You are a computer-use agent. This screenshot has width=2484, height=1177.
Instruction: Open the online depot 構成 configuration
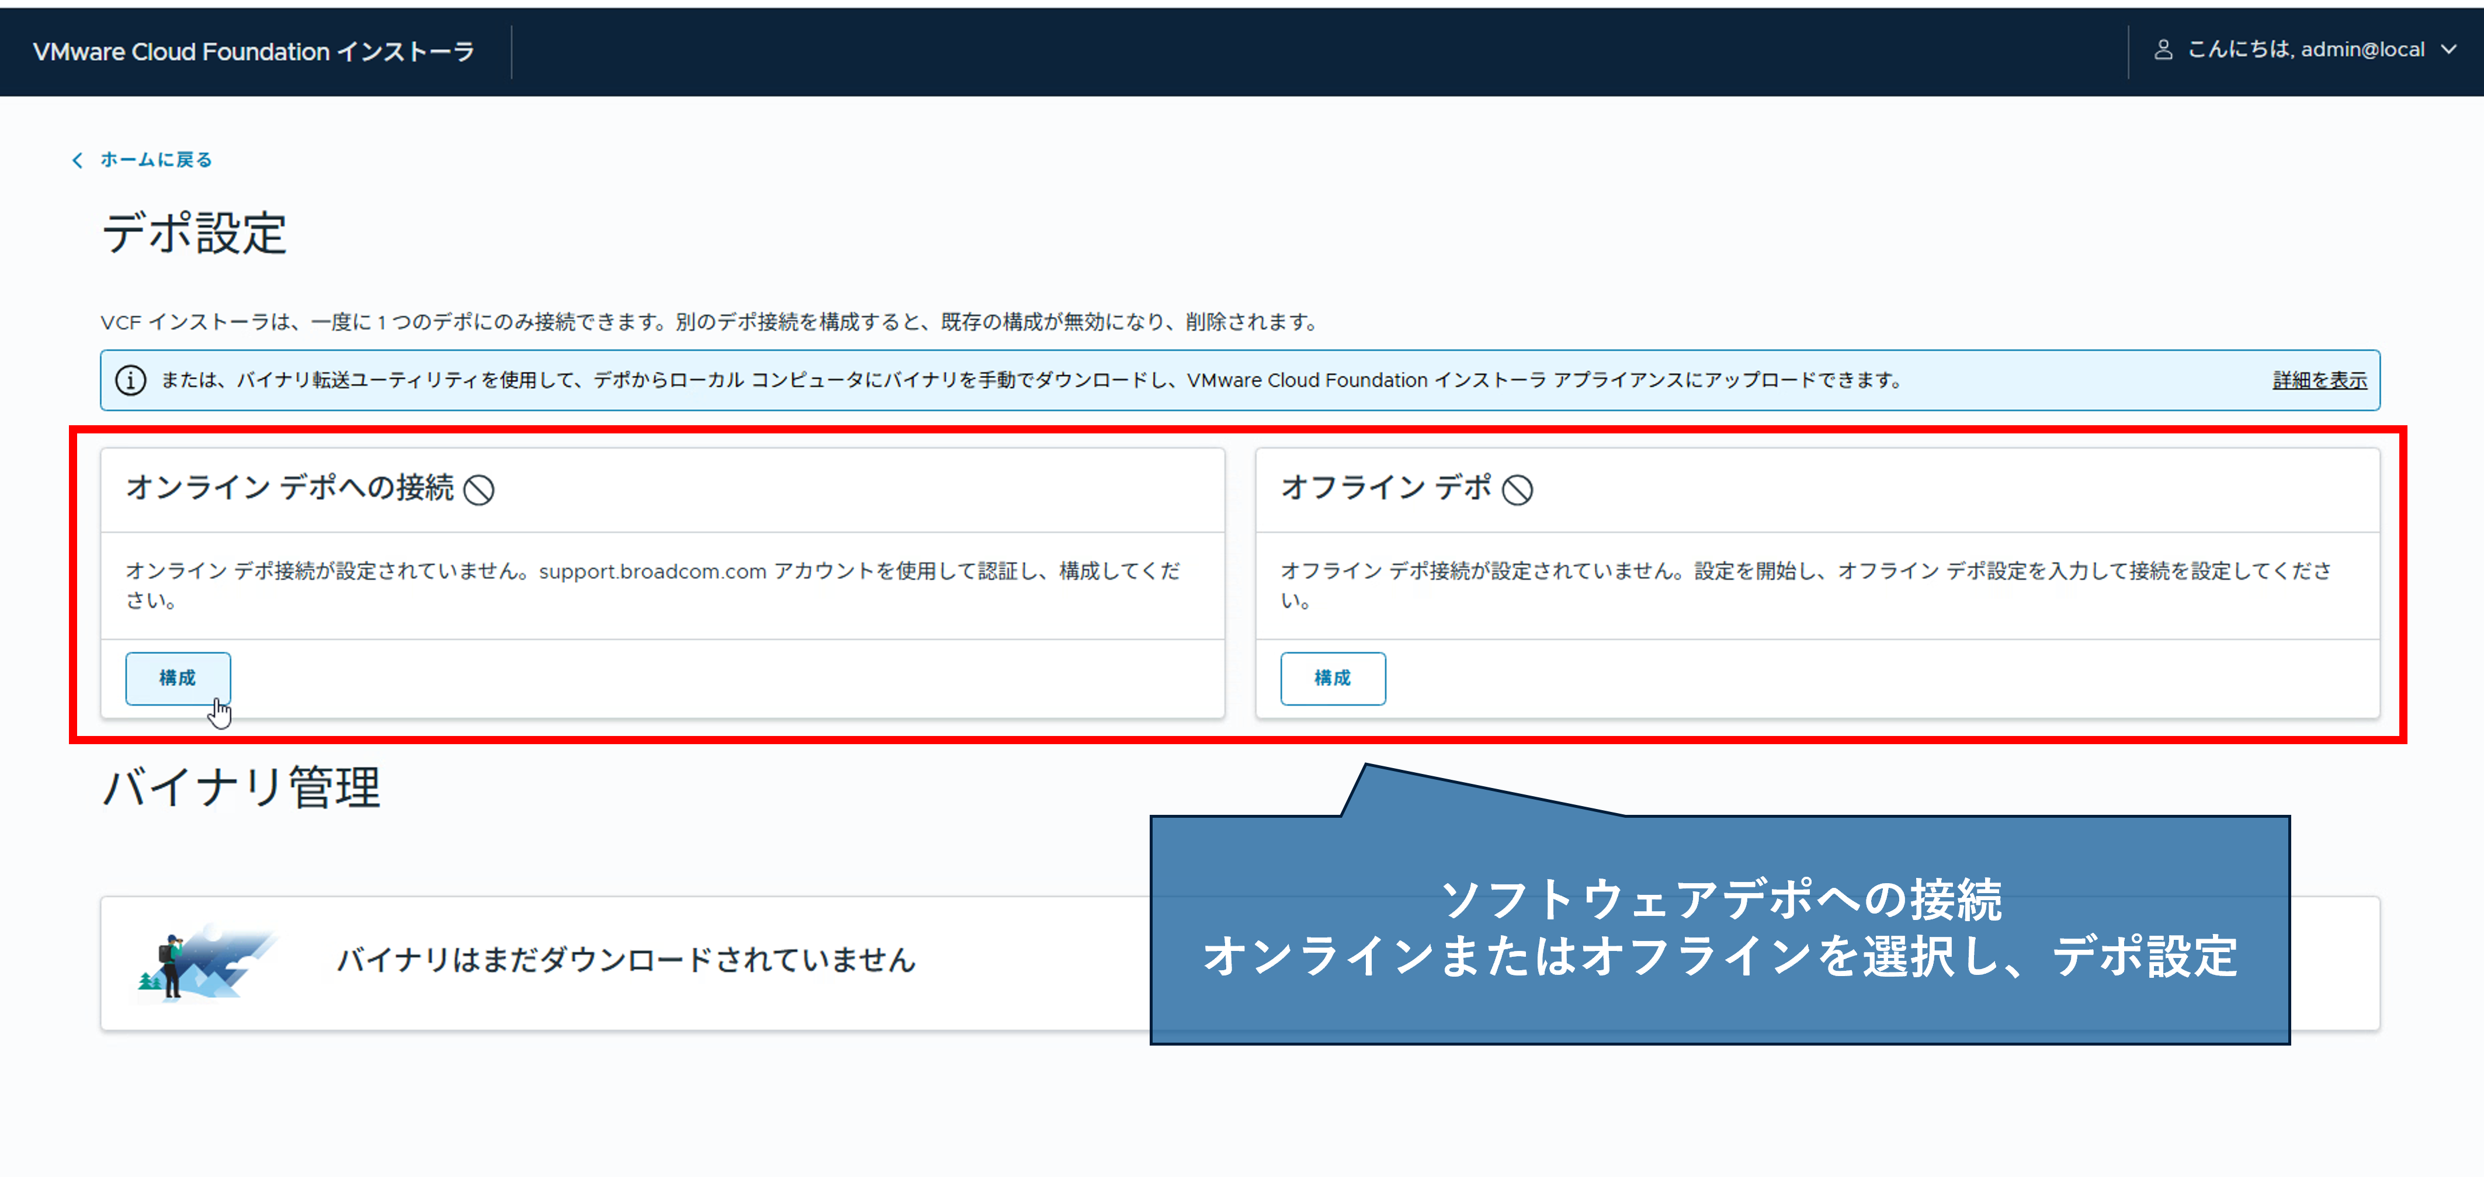click(178, 678)
